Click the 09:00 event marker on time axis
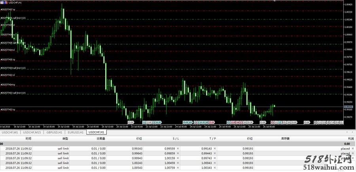 pos(186,122)
